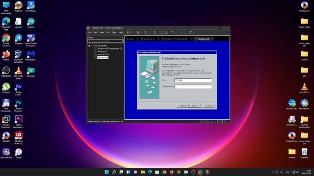
Task: Open the Telegram desktop shortcut
Action: coord(19,39)
